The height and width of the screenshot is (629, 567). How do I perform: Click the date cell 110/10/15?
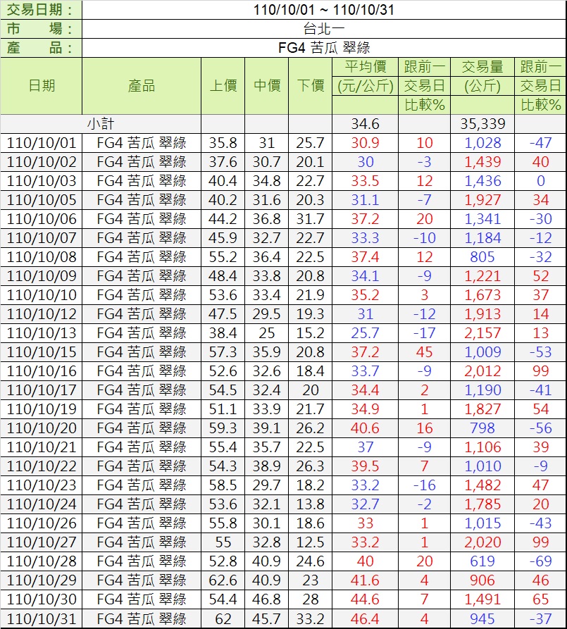point(42,352)
